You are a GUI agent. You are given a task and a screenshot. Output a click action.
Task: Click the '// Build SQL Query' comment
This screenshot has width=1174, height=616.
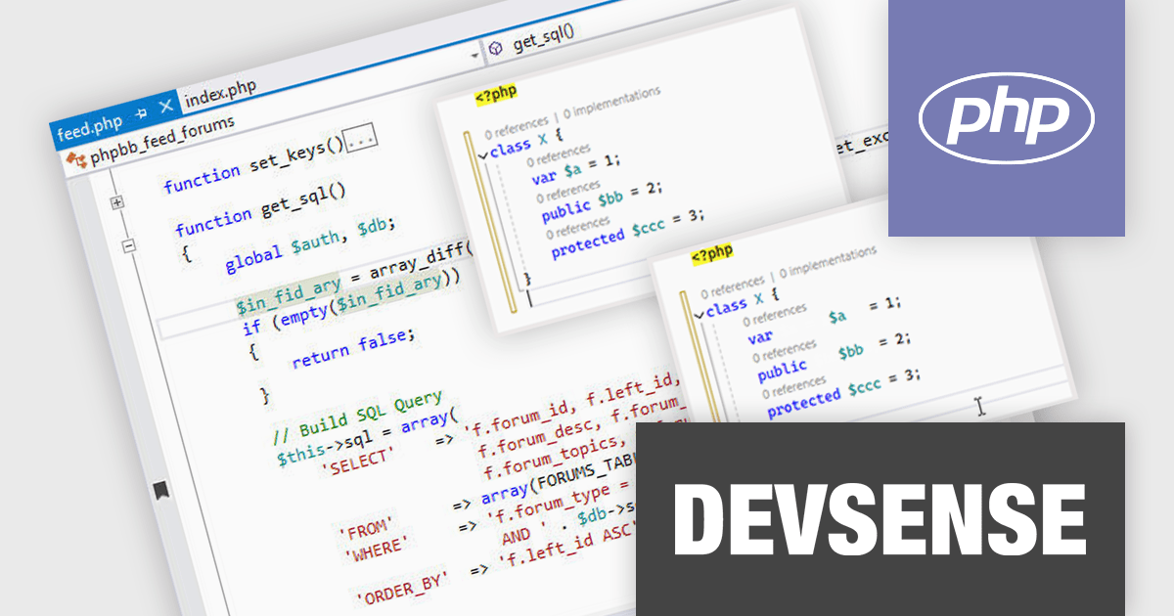[356, 415]
